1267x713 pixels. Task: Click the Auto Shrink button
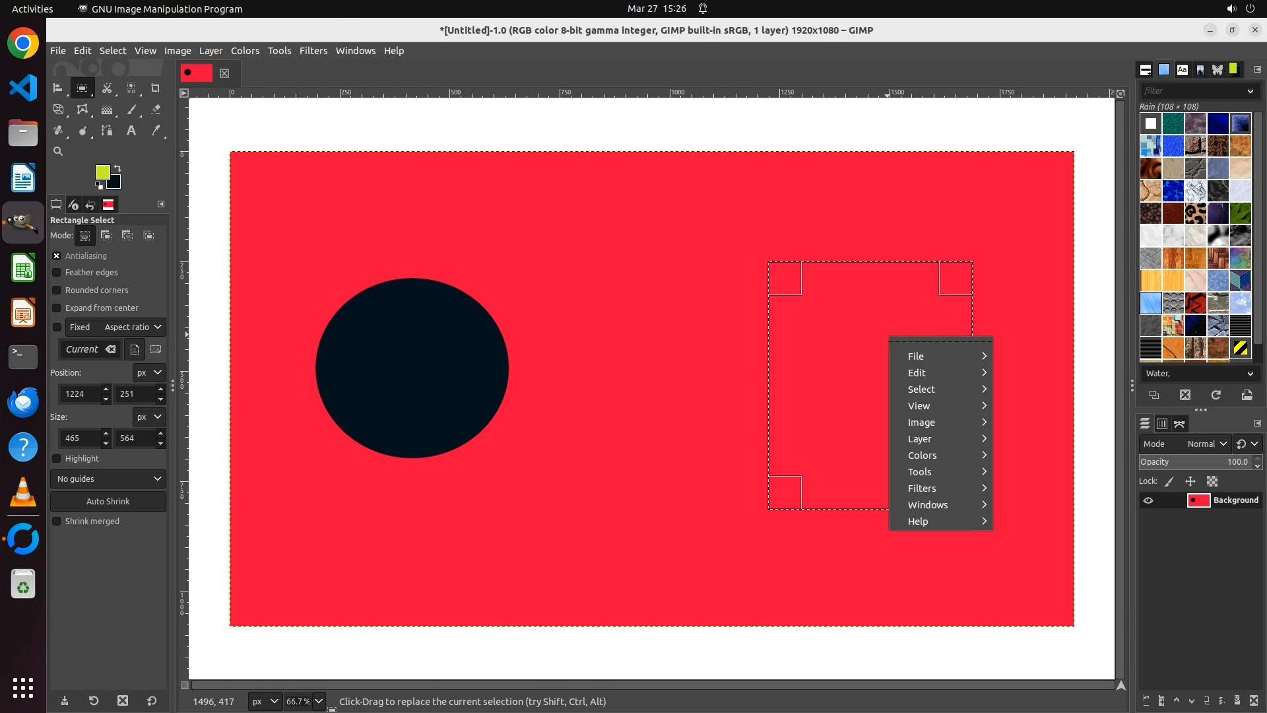tap(108, 501)
